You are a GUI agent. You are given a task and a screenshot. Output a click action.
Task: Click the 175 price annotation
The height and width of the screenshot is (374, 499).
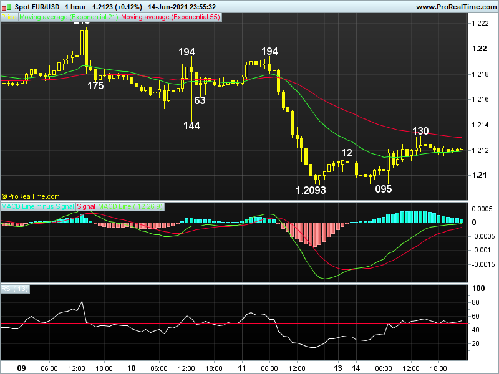(x=95, y=85)
